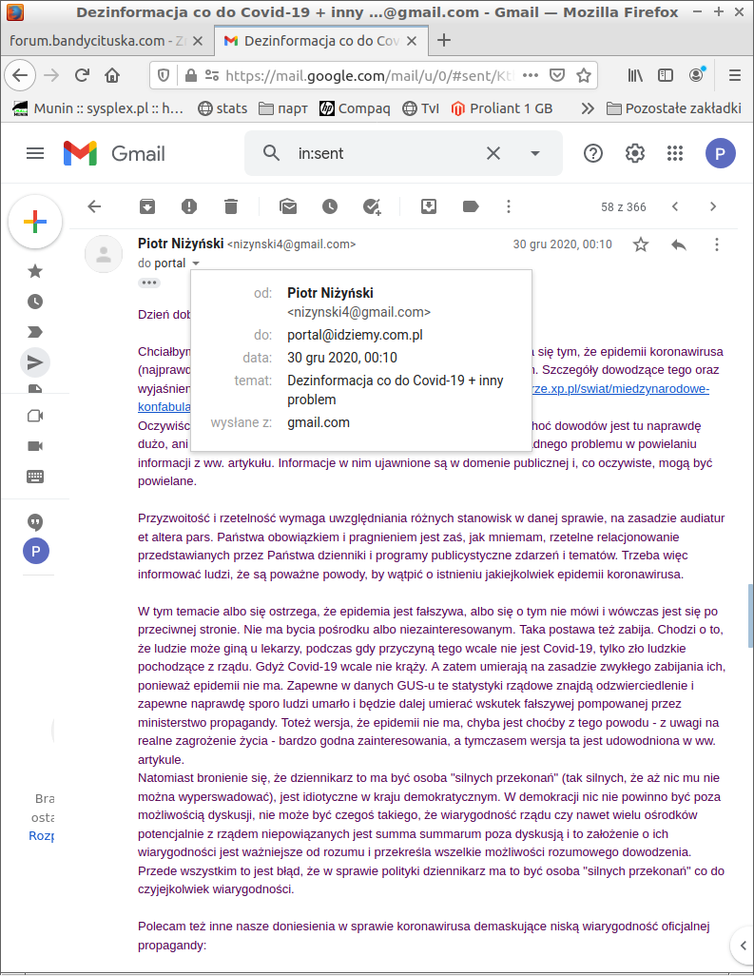754x976 pixels.
Task: Open Gmail main menu hamburger icon
Action: [x=35, y=153]
